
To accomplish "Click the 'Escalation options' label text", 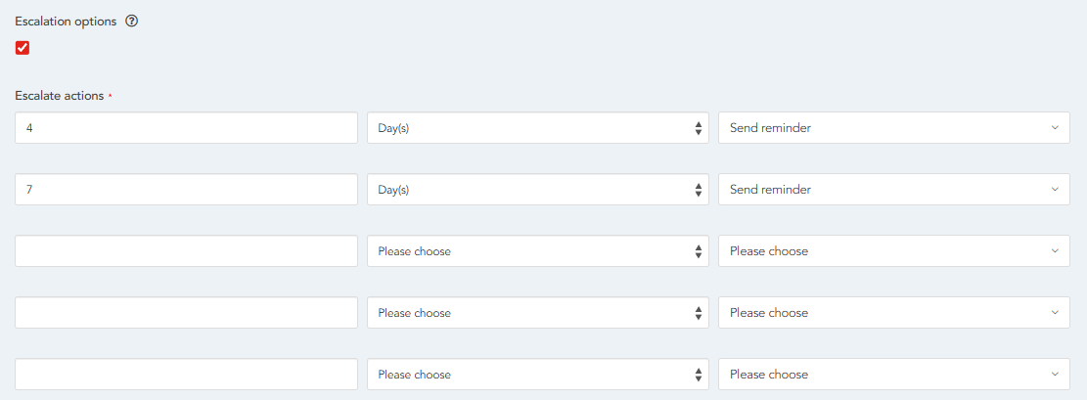I will (x=66, y=21).
